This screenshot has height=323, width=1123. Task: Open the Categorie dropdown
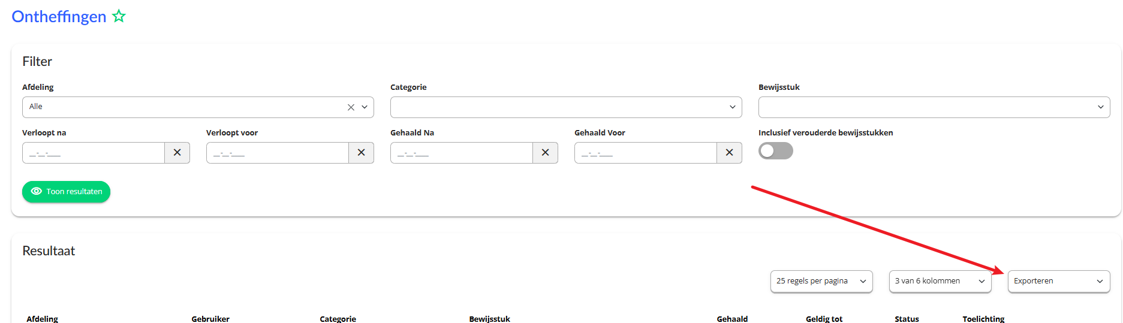point(566,107)
